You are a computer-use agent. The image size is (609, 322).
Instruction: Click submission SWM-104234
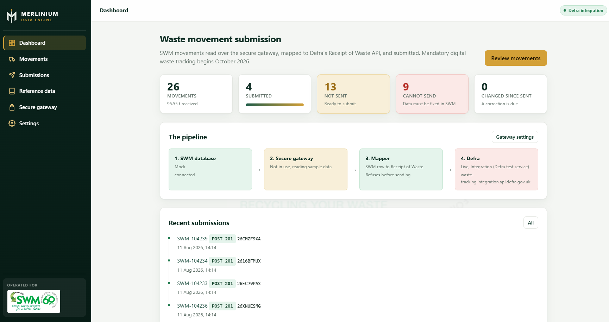coord(192,261)
